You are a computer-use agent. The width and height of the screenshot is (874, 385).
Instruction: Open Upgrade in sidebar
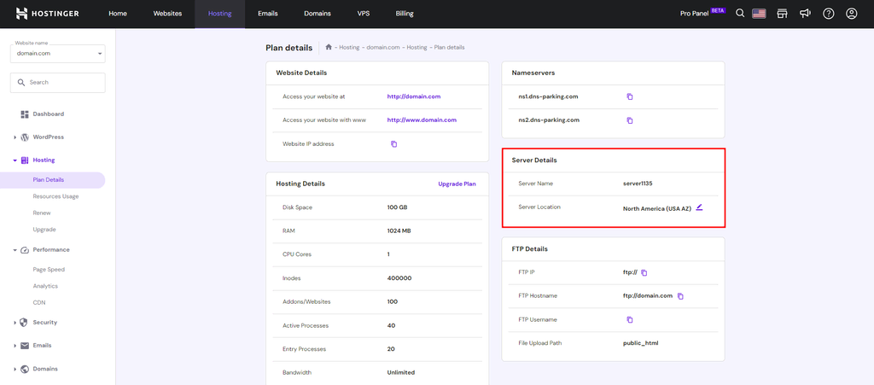point(44,230)
